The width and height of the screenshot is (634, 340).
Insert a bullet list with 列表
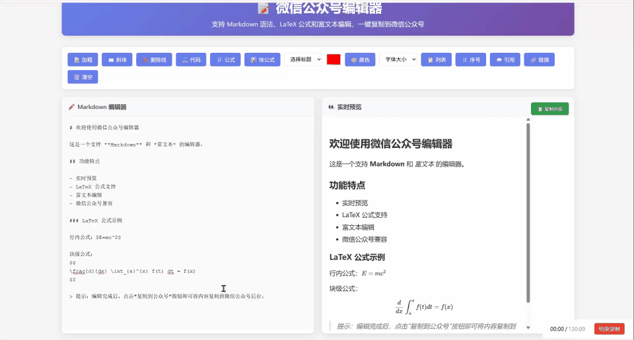pyautogui.click(x=437, y=60)
